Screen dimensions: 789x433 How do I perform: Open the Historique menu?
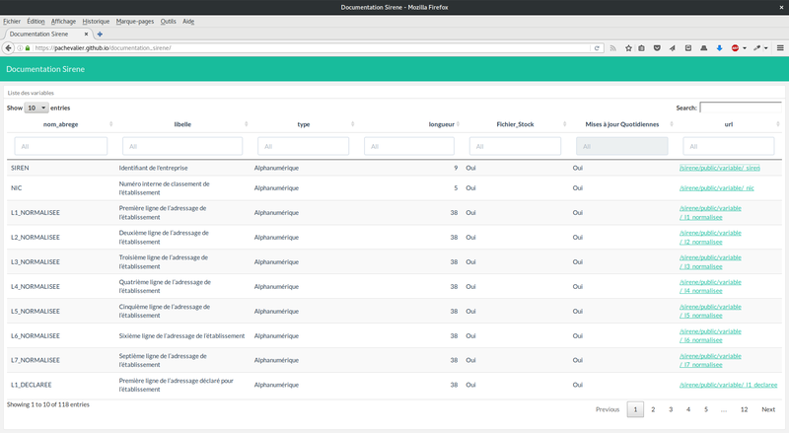[96, 20]
